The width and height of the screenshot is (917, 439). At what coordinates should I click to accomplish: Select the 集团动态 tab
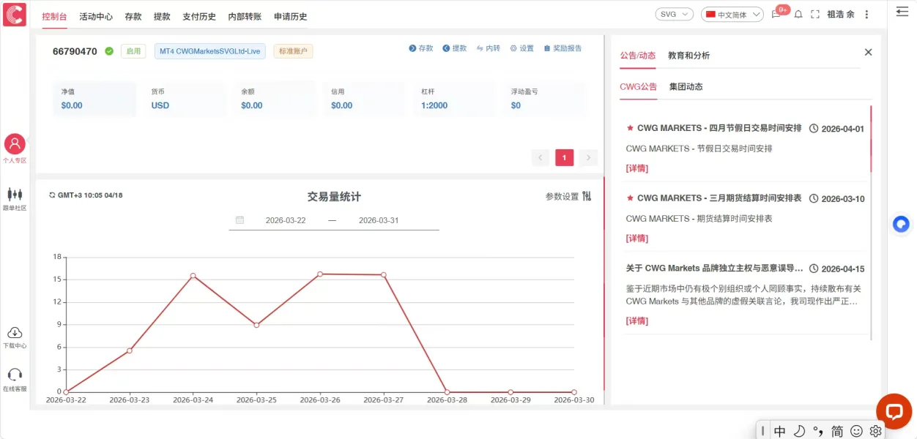pyautogui.click(x=686, y=86)
